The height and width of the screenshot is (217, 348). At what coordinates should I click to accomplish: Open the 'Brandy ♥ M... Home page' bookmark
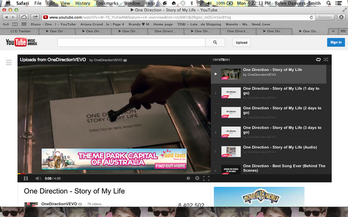click(x=150, y=24)
